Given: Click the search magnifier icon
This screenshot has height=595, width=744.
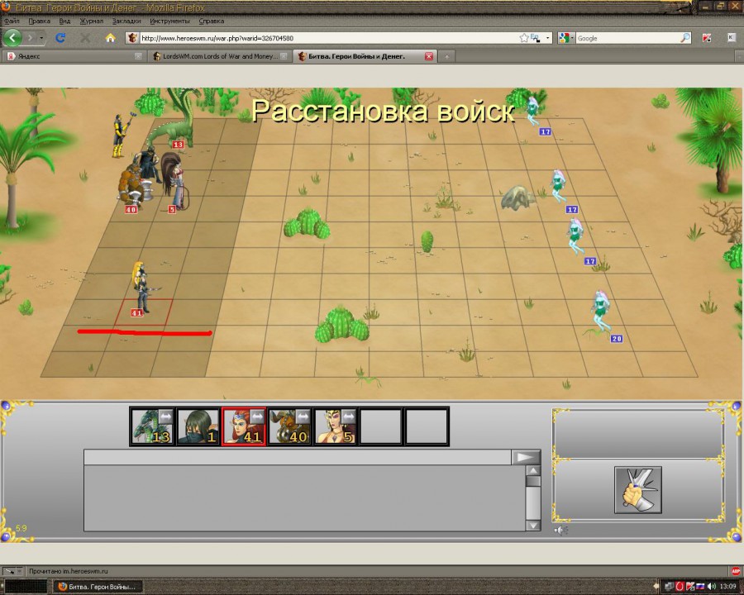Looking at the screenshot, I should pyautogui.click(x=685, y=38).
